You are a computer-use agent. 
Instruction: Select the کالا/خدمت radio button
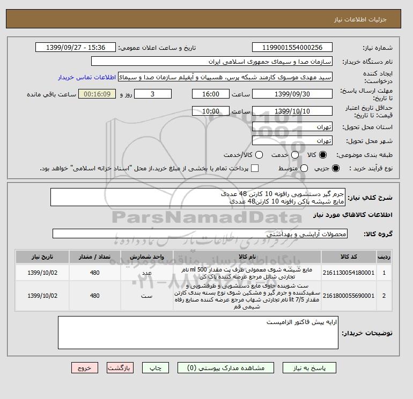pos(259,155)
